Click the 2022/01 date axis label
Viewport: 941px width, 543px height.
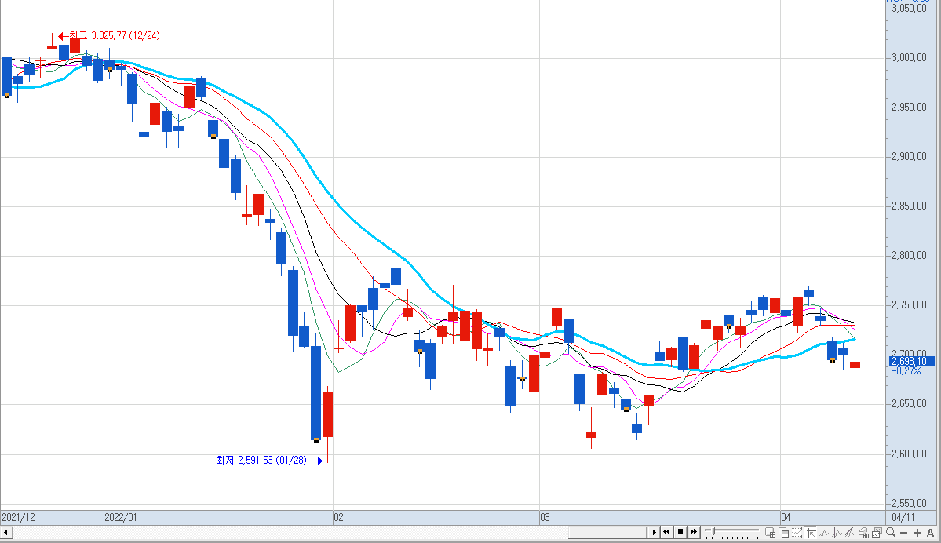(x=121, y=517)
